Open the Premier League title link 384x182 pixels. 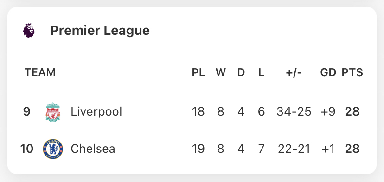100,31
